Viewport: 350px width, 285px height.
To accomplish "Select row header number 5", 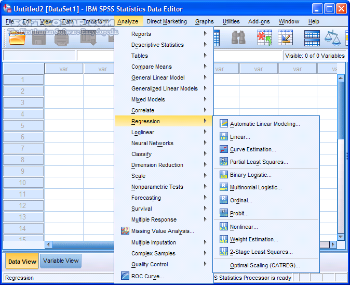I will click(23, 125).
